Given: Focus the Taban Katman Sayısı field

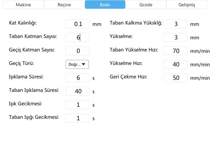Looking at the screenshot, I should tap(78, 37).
